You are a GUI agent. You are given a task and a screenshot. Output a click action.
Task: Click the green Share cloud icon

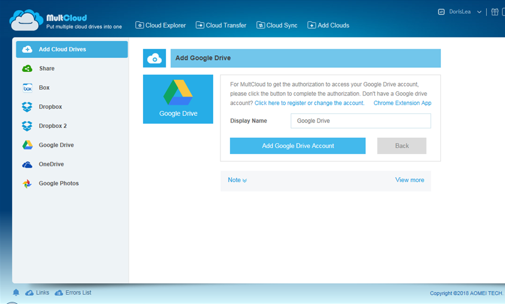point(27,68)
